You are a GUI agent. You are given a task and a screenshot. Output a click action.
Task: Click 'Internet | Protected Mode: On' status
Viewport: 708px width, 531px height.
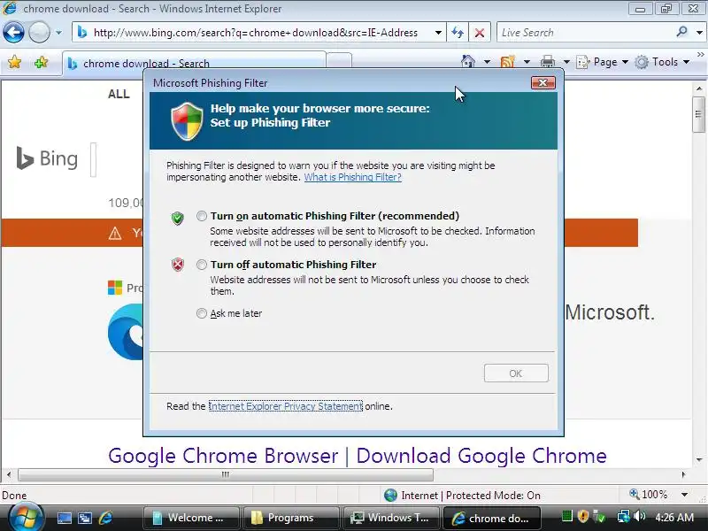(x=462, y=496)
